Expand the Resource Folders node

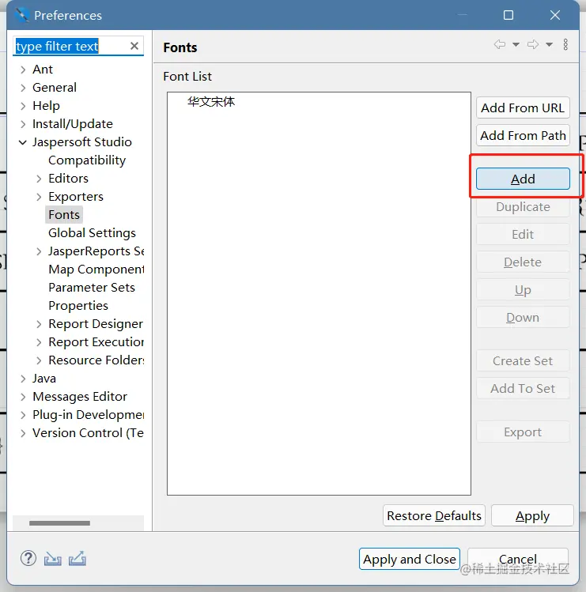[x=39, y=360]
